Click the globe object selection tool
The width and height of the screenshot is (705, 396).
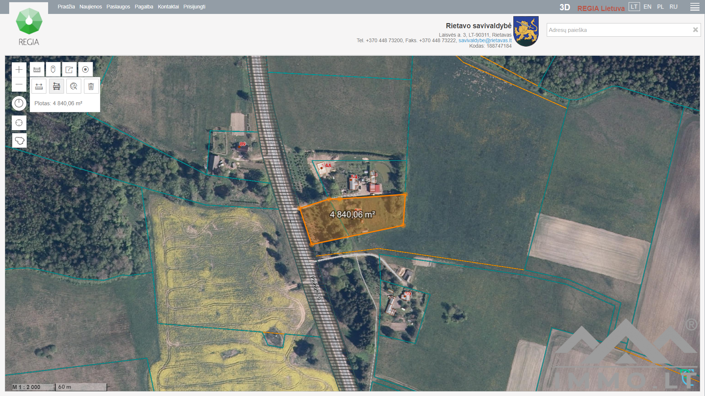click(74, 87)
